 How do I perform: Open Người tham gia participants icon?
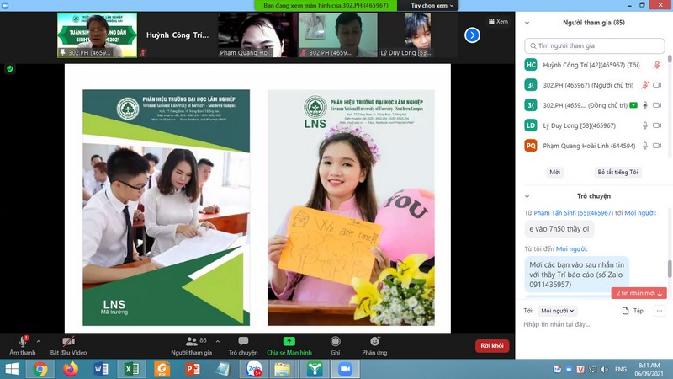pos(191,342)
